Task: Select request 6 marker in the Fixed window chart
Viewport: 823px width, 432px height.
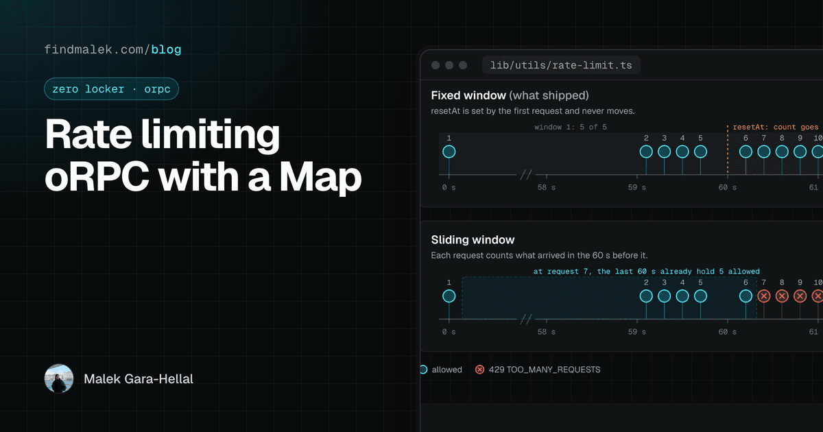Action: (x=746, y=152)
